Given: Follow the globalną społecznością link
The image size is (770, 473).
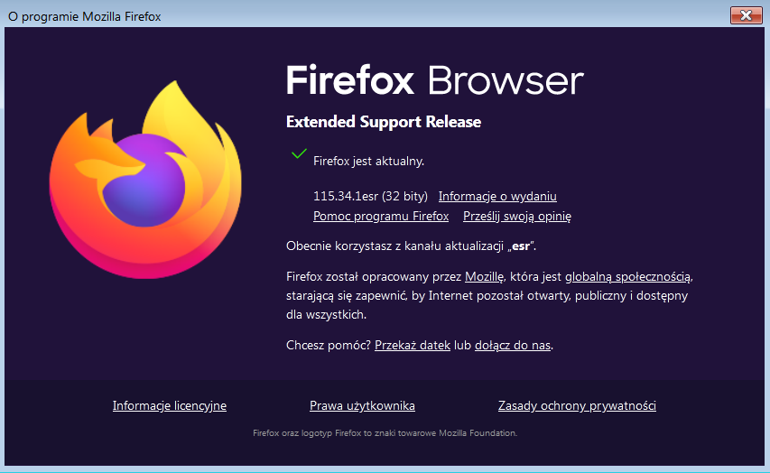Looking at the screenshot, I should [x=628, y=277].
